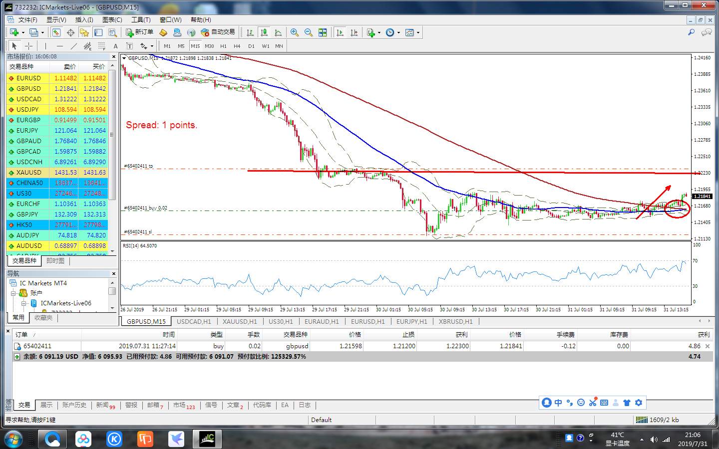Screen dimensions: 719x449
Task: Open the 插入(I) menu
Action: [84, 19]
